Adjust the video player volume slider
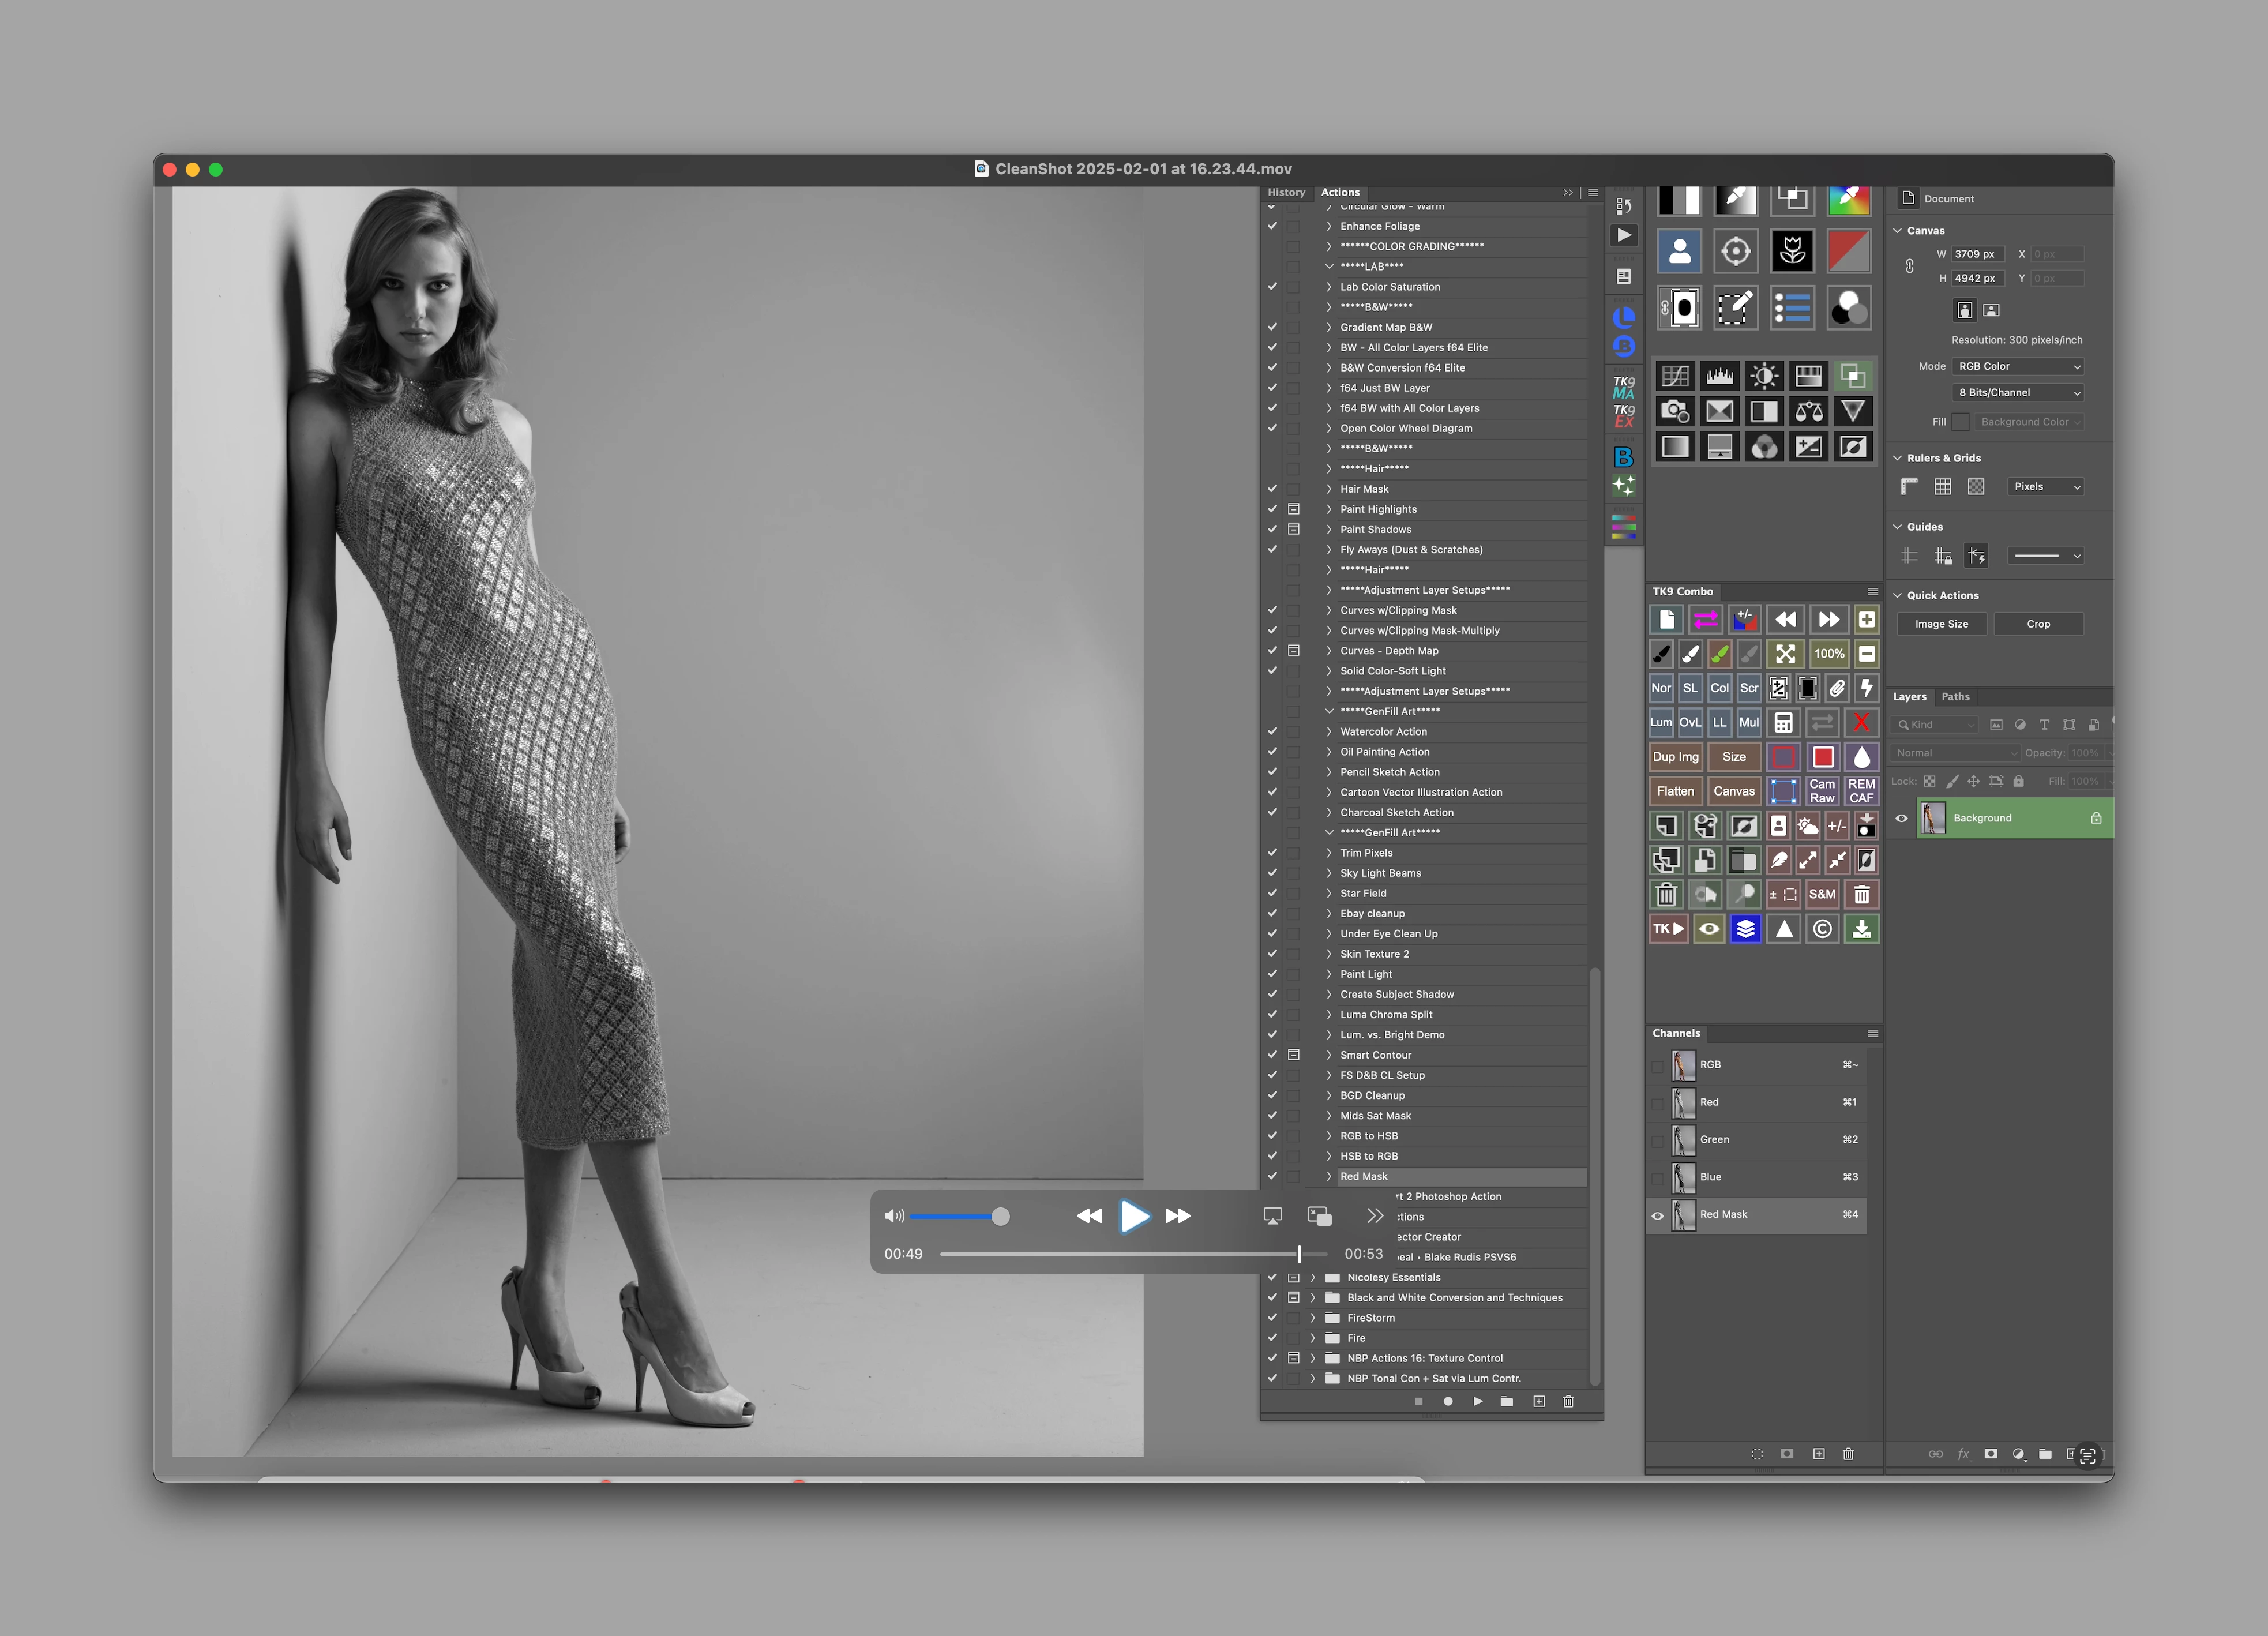The width and height of the screenshot is (2268, 1636). [x=1000, y=1216]
